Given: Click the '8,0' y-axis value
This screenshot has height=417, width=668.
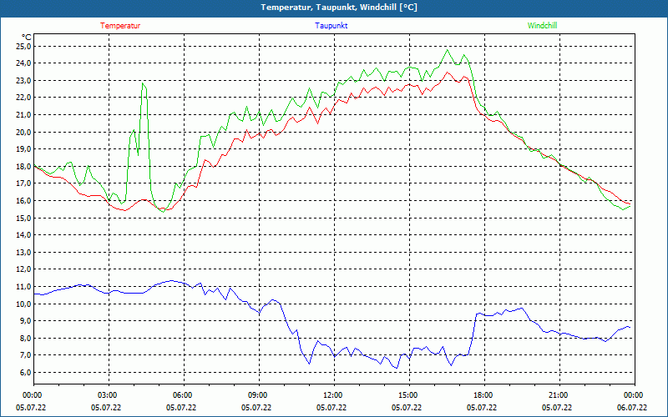Looking at the screenshot, I should coord(26,339).
